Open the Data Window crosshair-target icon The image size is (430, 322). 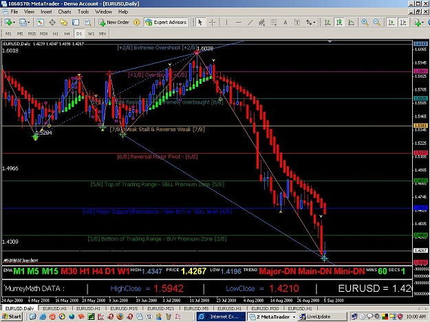52,23
